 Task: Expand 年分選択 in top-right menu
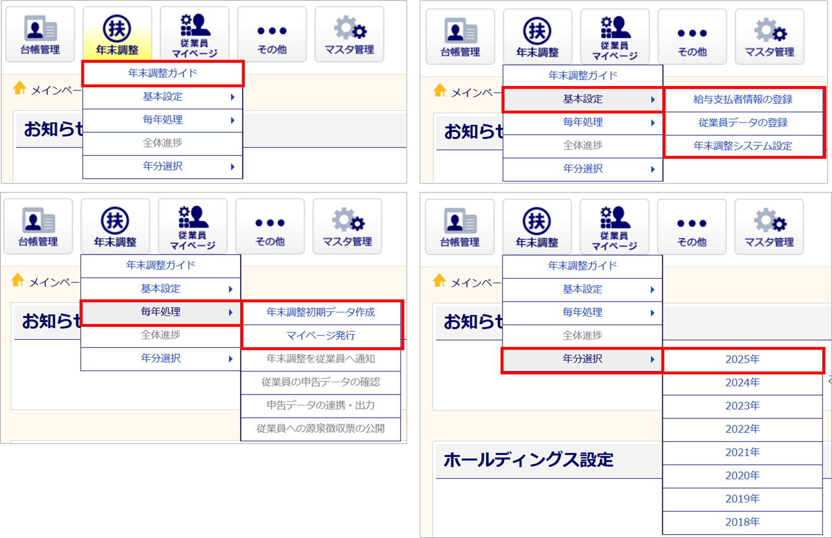click(x=583, y=169)
